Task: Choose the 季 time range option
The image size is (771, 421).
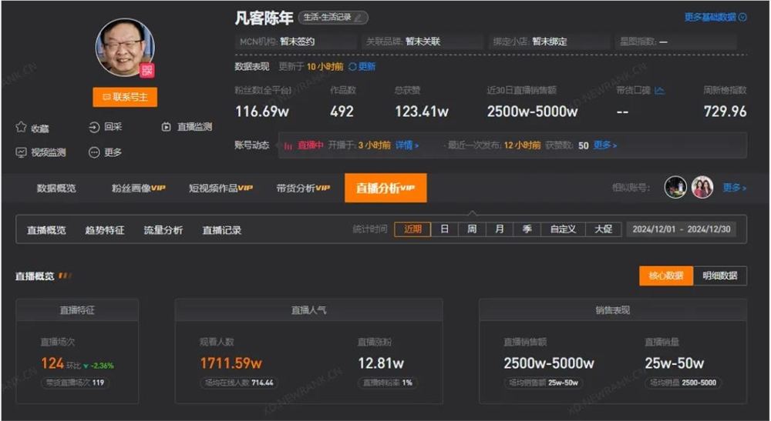Action: pos(527,229)
